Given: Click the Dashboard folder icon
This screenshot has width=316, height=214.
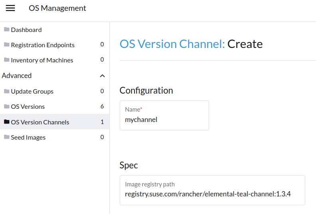Looking at the screenshot, I should click(x=6, y=30).
